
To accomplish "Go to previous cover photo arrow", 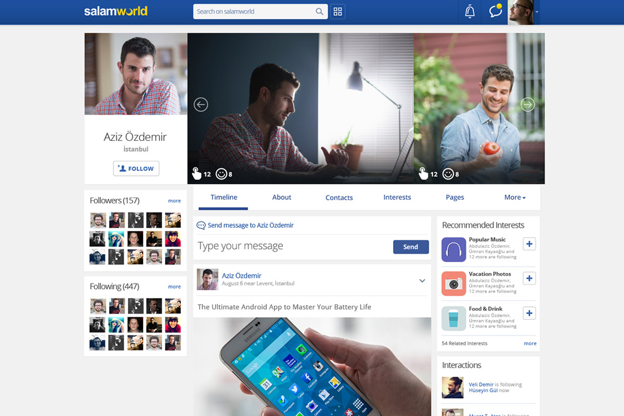I will point(201,105).
